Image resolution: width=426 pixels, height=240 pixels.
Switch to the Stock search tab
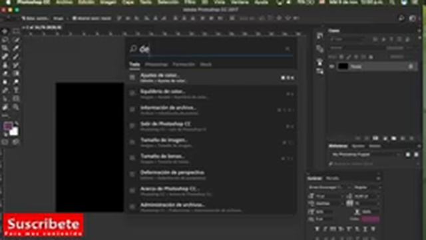(206, 65)
